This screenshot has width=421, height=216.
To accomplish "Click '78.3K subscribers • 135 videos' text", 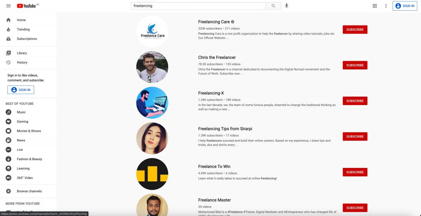I will [220, 64].
